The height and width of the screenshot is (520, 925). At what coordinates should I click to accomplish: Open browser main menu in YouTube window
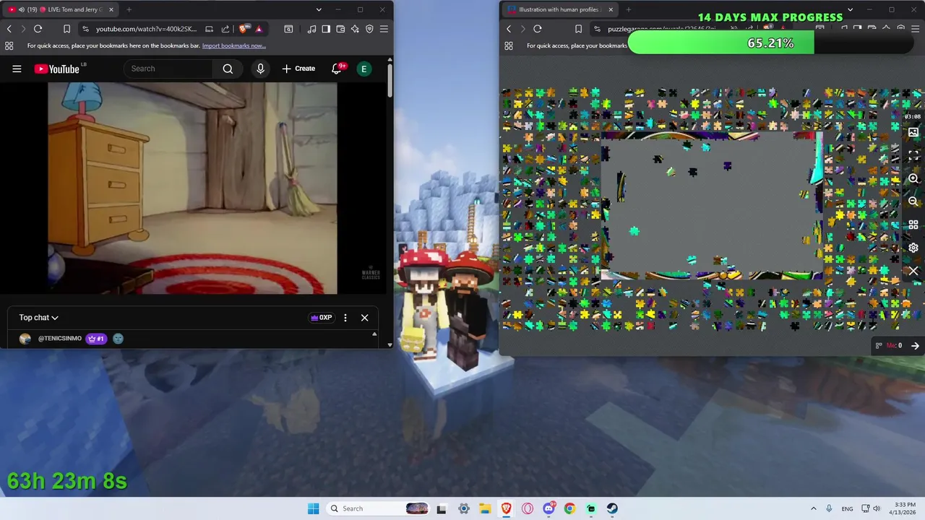[384, 29]
